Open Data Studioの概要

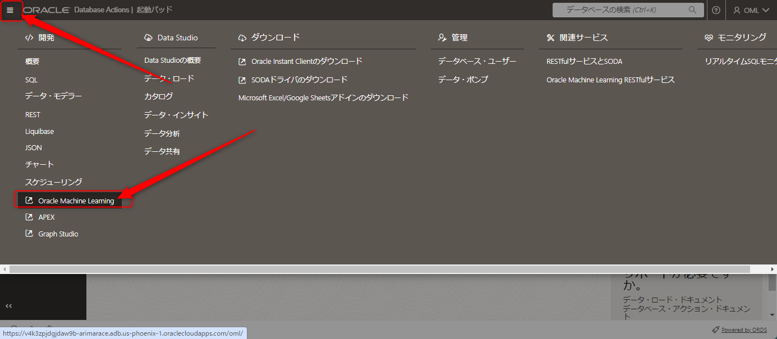tap(173, 61)
